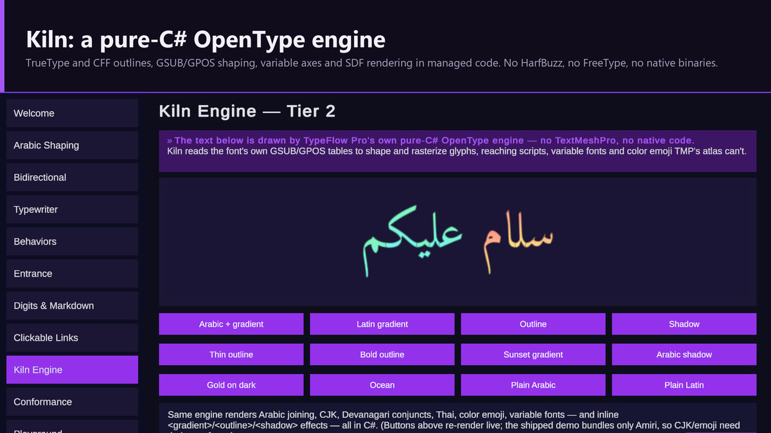Open the Conformance sidebar page
Screen dimensions: 771x433
(72, 402)
